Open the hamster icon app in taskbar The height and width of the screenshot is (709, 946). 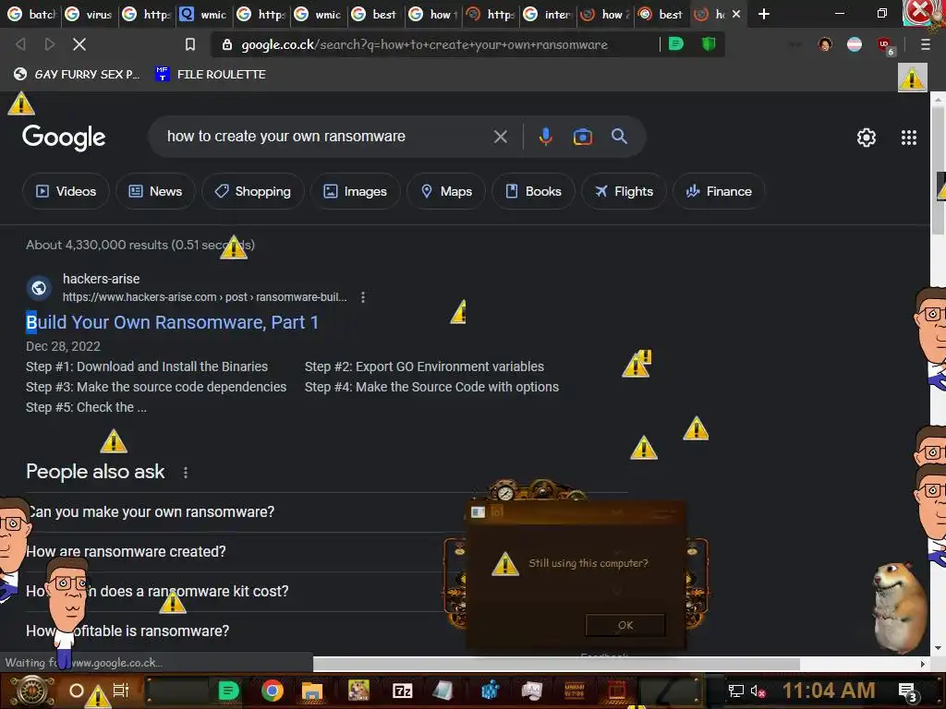coord(358,691)
